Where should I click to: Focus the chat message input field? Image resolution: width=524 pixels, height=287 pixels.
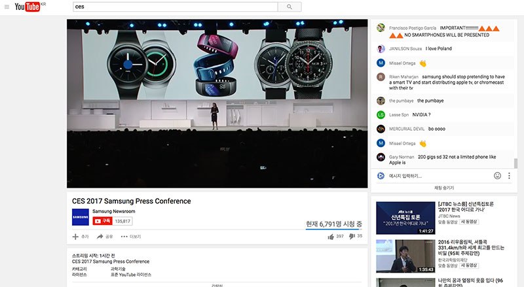[x=438, y=176]
